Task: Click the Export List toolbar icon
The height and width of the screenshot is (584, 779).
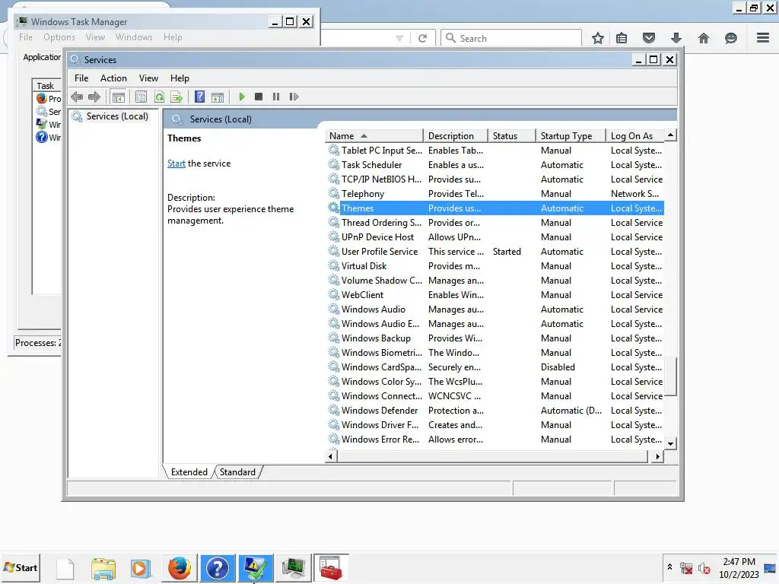Action: point(176,97)
